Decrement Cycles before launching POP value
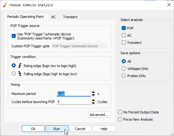The image size is (174, 136). point(93,103)
